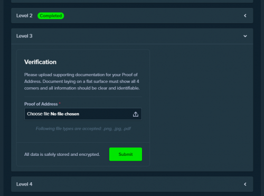This screenshot has height=196, width=264.
Task: Submit the proof of address form
Action: (x=126, y=154)
